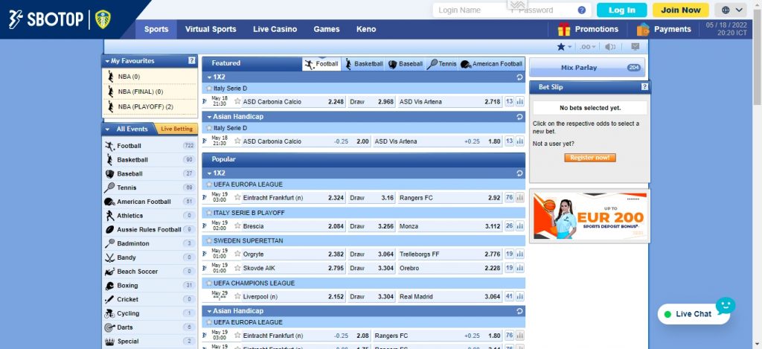Open statistics chart for Liverpool vs Real Madrid
The width and height of the screenshot is (762, 349).
tap(520, 296)
